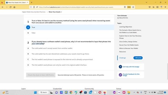The width and height of the screenshot is (168, 95).
Task: Open the Mail app on taskbar
Action: [90, 92]
